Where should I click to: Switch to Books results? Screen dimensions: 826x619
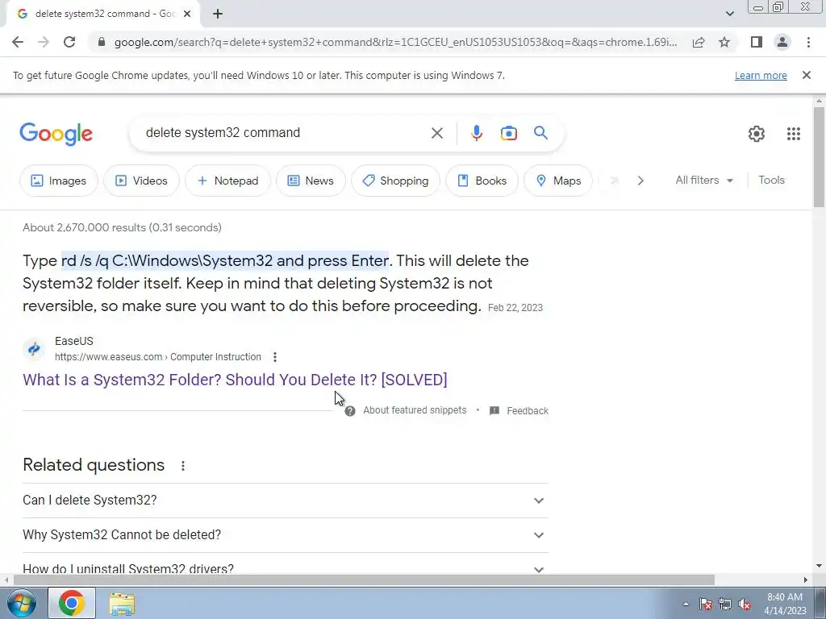(482, 181)
